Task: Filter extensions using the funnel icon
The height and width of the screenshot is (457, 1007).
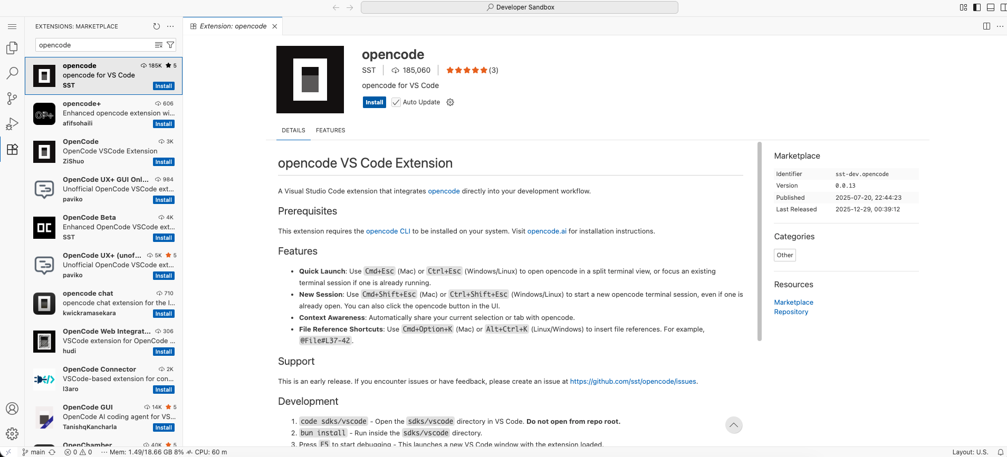Action: [x=170, y=45]
